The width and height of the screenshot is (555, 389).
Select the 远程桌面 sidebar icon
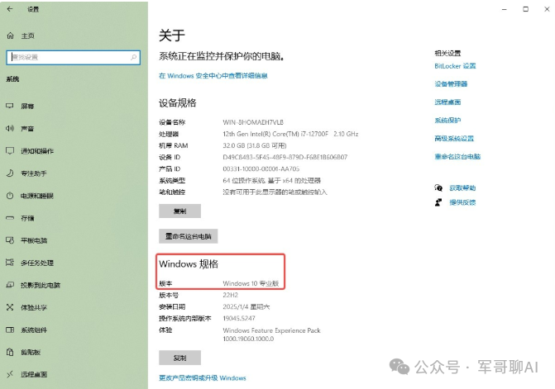[10, 374]
